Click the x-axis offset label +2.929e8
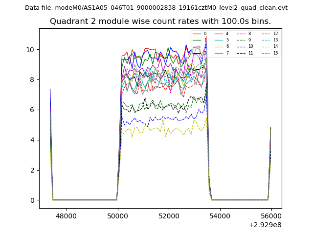This screenshot has height=234, width=313. click(x=265, y=225)
